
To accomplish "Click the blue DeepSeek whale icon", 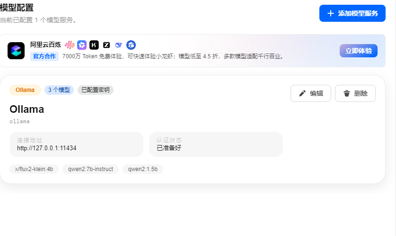I will (x=118, y=45).
